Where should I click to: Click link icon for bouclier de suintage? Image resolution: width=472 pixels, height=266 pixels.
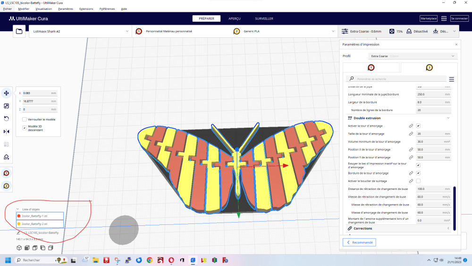411,181
